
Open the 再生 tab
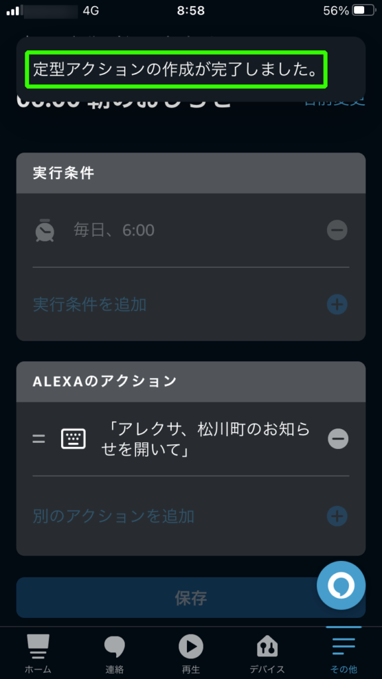point(191,654)
